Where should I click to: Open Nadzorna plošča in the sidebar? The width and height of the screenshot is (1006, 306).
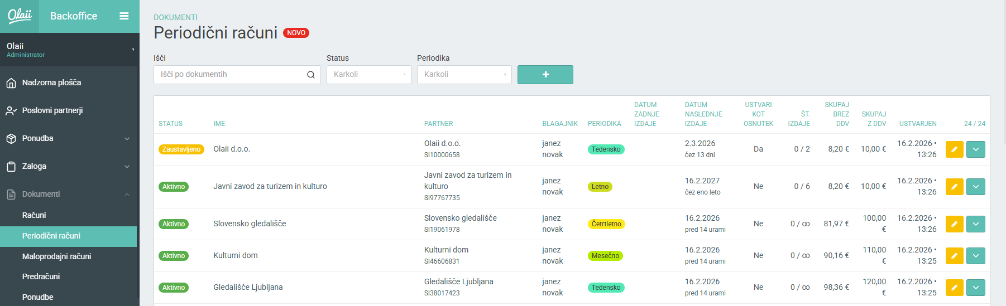tap(51, 82)
